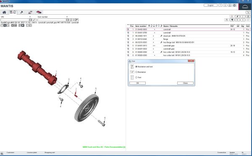This screenshot has height=156, width=252.
Task: Click the advanced item search icon
Action: point(76,20)
